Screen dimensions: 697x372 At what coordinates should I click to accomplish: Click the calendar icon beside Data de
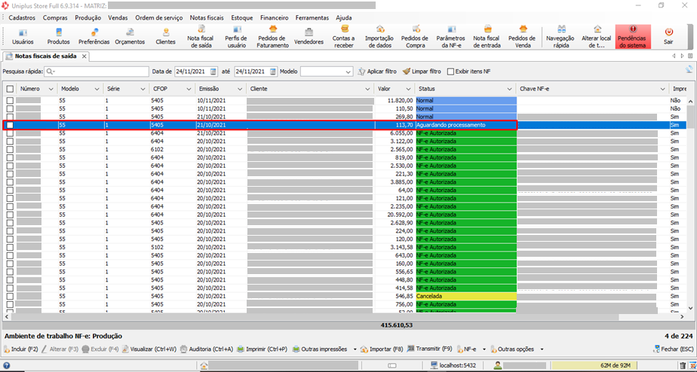click(x=213, y=72)
